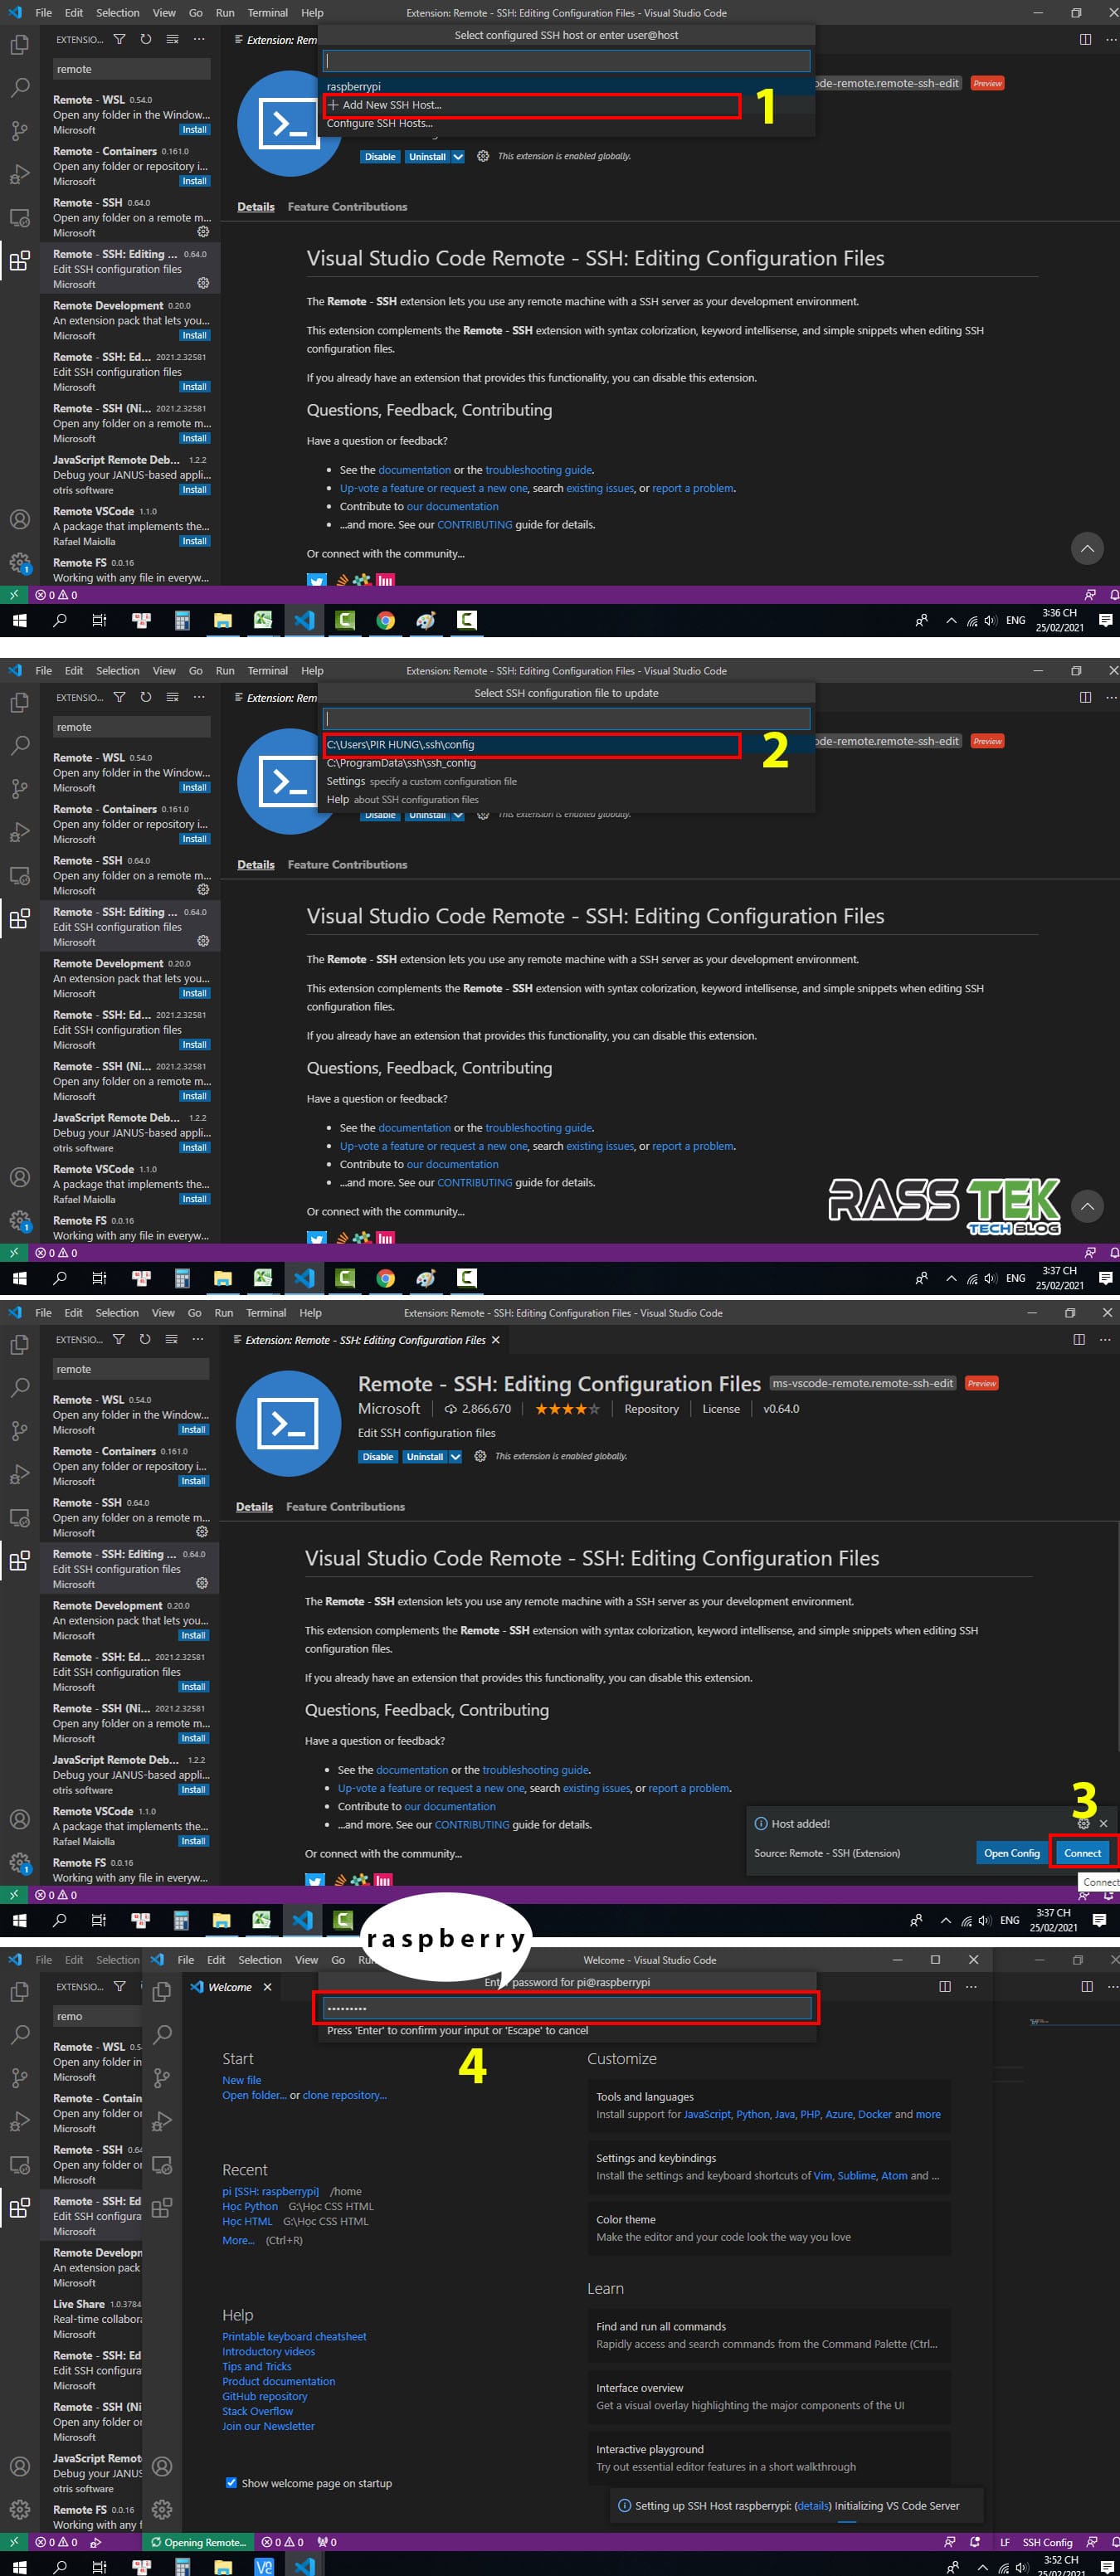Open gear icon on 'Host added!' notification
Viewport: 1120px width, 2576px height.
(x=1083, y=1824)
